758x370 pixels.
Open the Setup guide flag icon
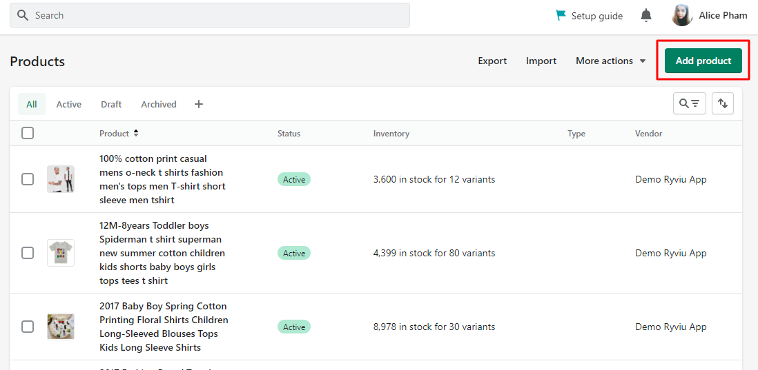click(x=561, y=15)
